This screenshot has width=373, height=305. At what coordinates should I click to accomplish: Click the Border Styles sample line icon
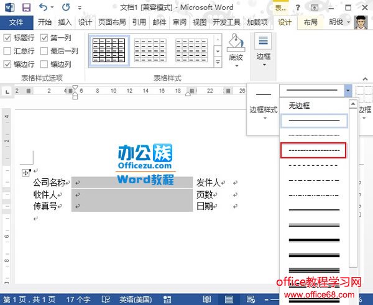[264, 94]
